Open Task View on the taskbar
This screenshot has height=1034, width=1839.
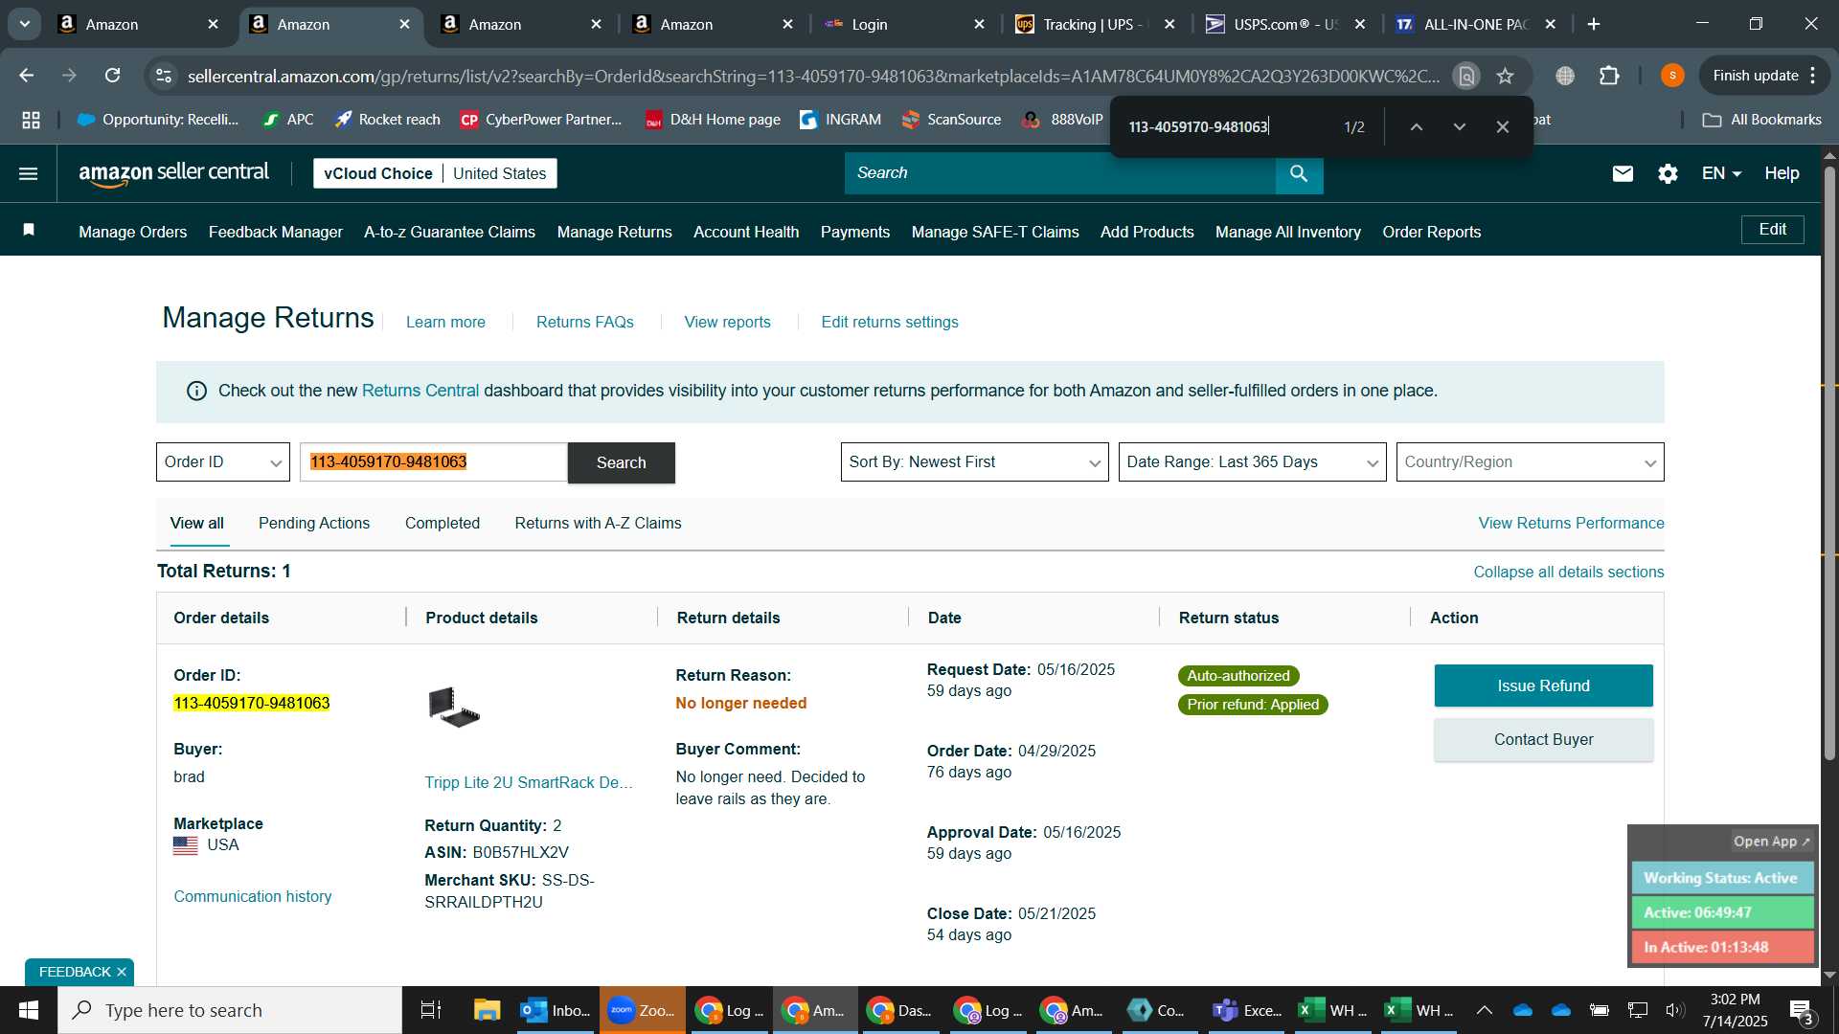[x=431, y=1010]
